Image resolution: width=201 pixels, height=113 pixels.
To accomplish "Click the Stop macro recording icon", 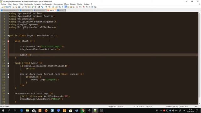I will 87,7.
